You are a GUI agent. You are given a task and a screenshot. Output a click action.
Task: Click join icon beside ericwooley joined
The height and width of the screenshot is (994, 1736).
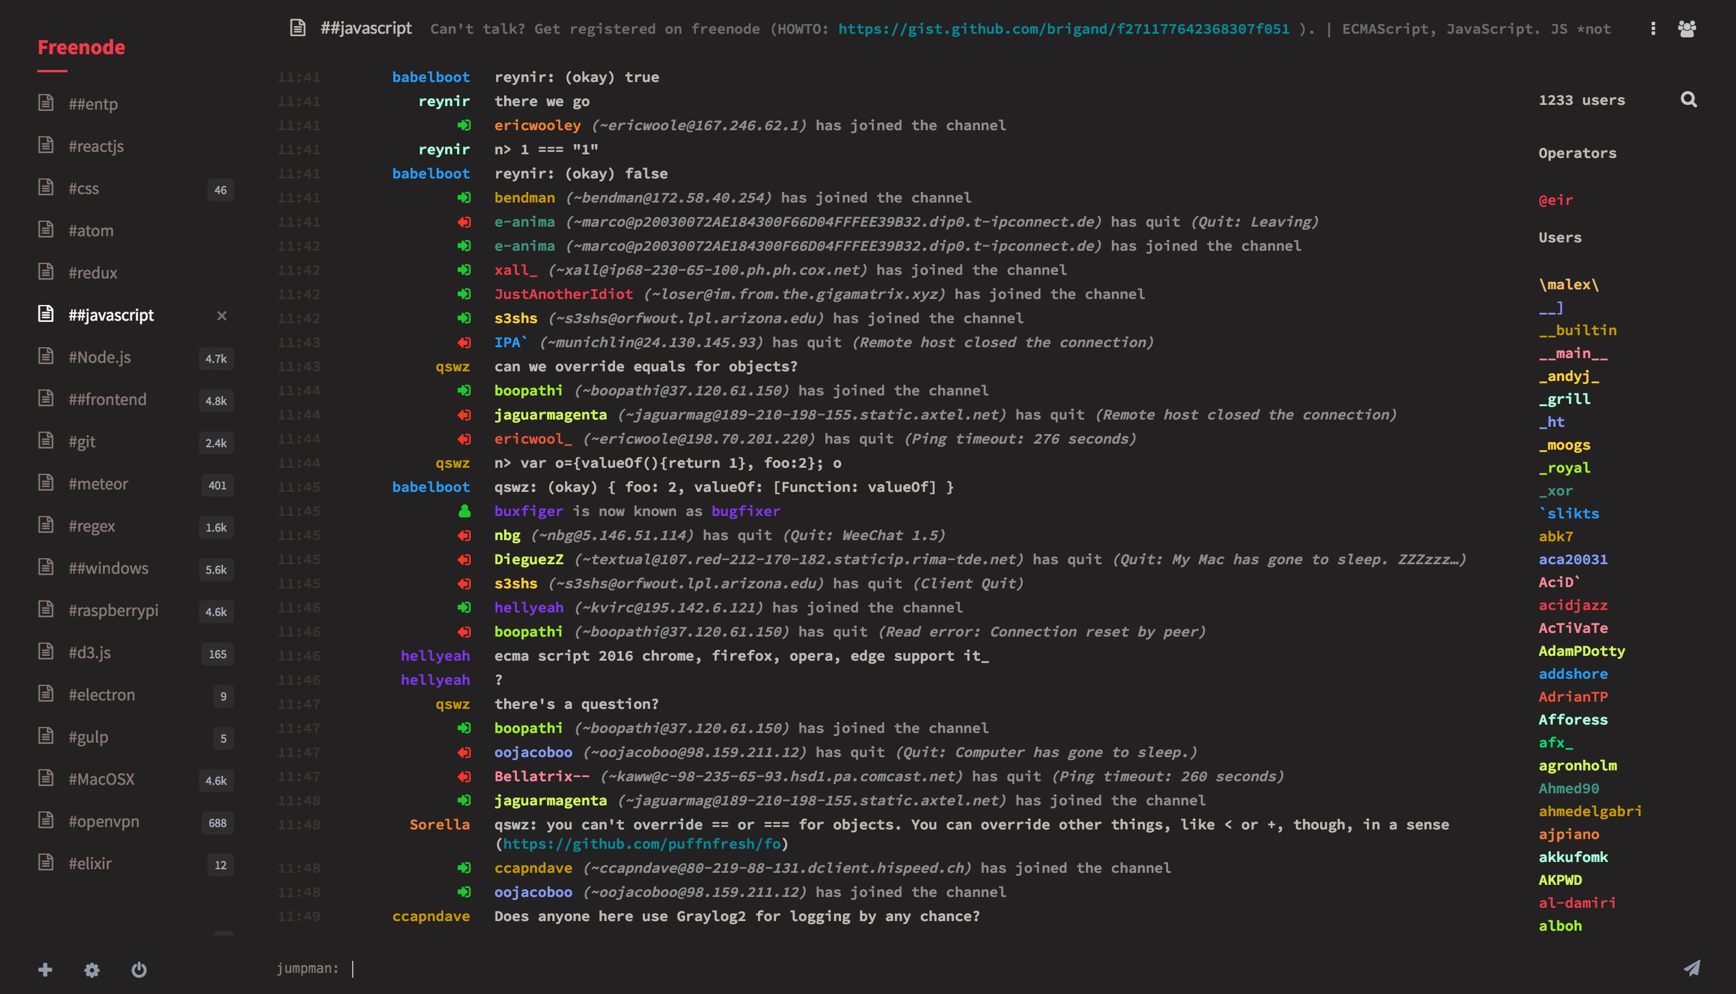coord(464,125)
